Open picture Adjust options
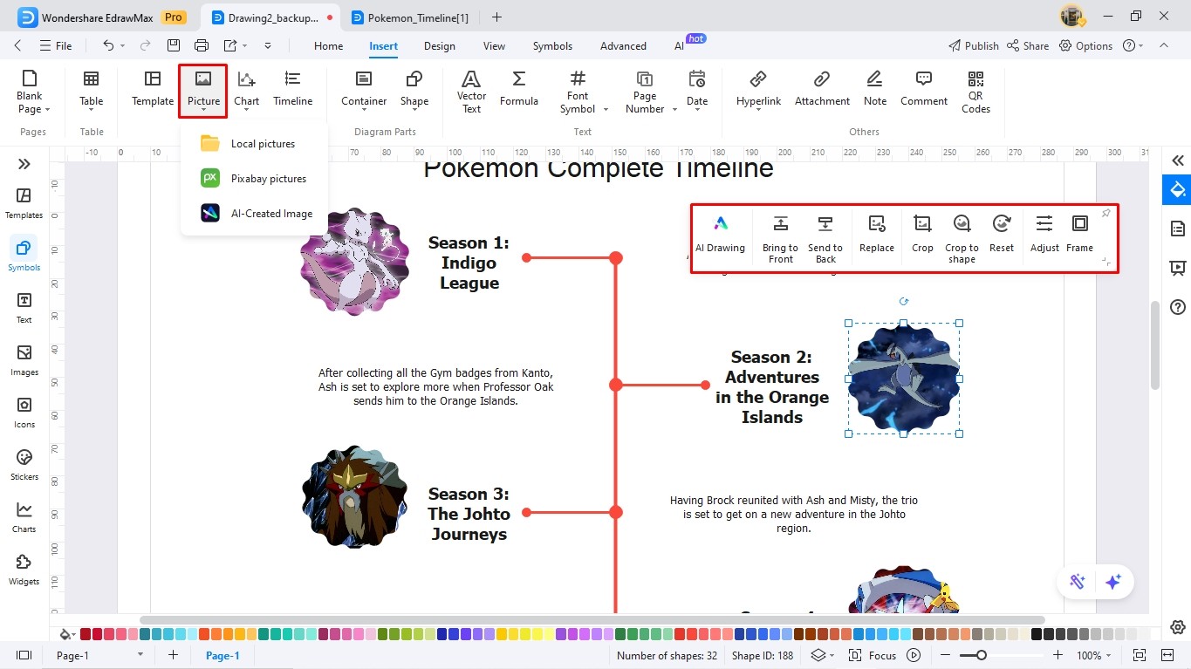 tap(1044, 235)
